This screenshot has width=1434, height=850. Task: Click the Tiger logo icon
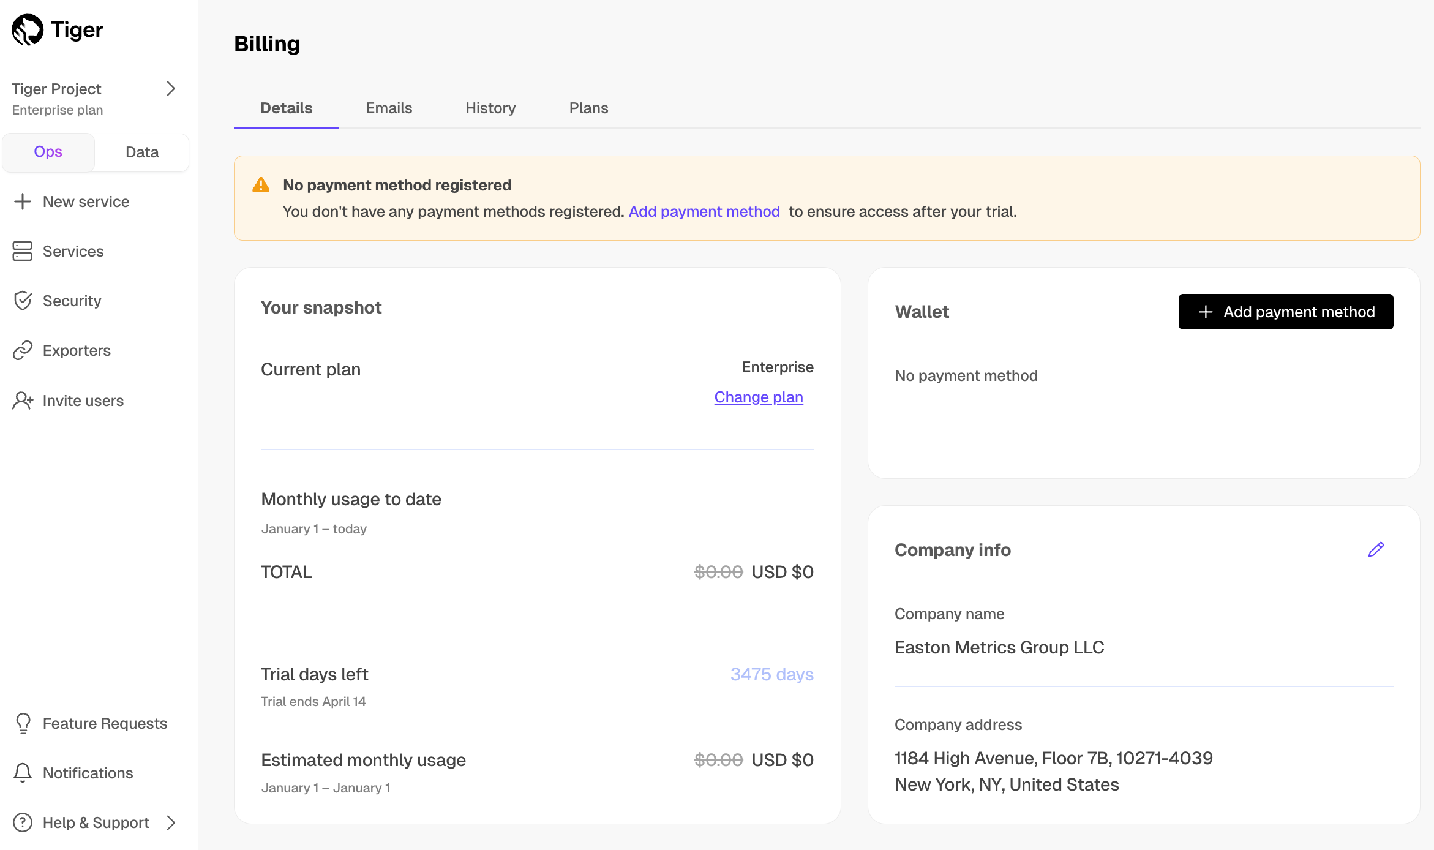click(x=28, y=29)
